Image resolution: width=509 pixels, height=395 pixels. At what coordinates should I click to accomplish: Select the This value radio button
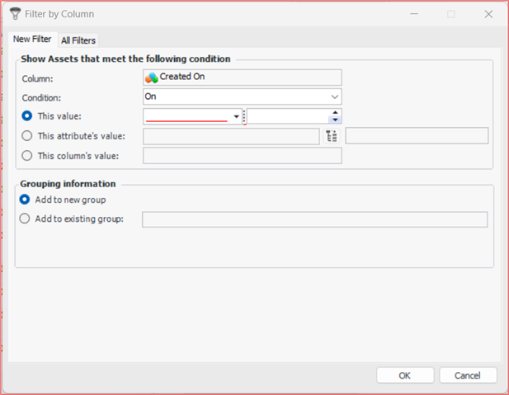(x=26, y=116)
